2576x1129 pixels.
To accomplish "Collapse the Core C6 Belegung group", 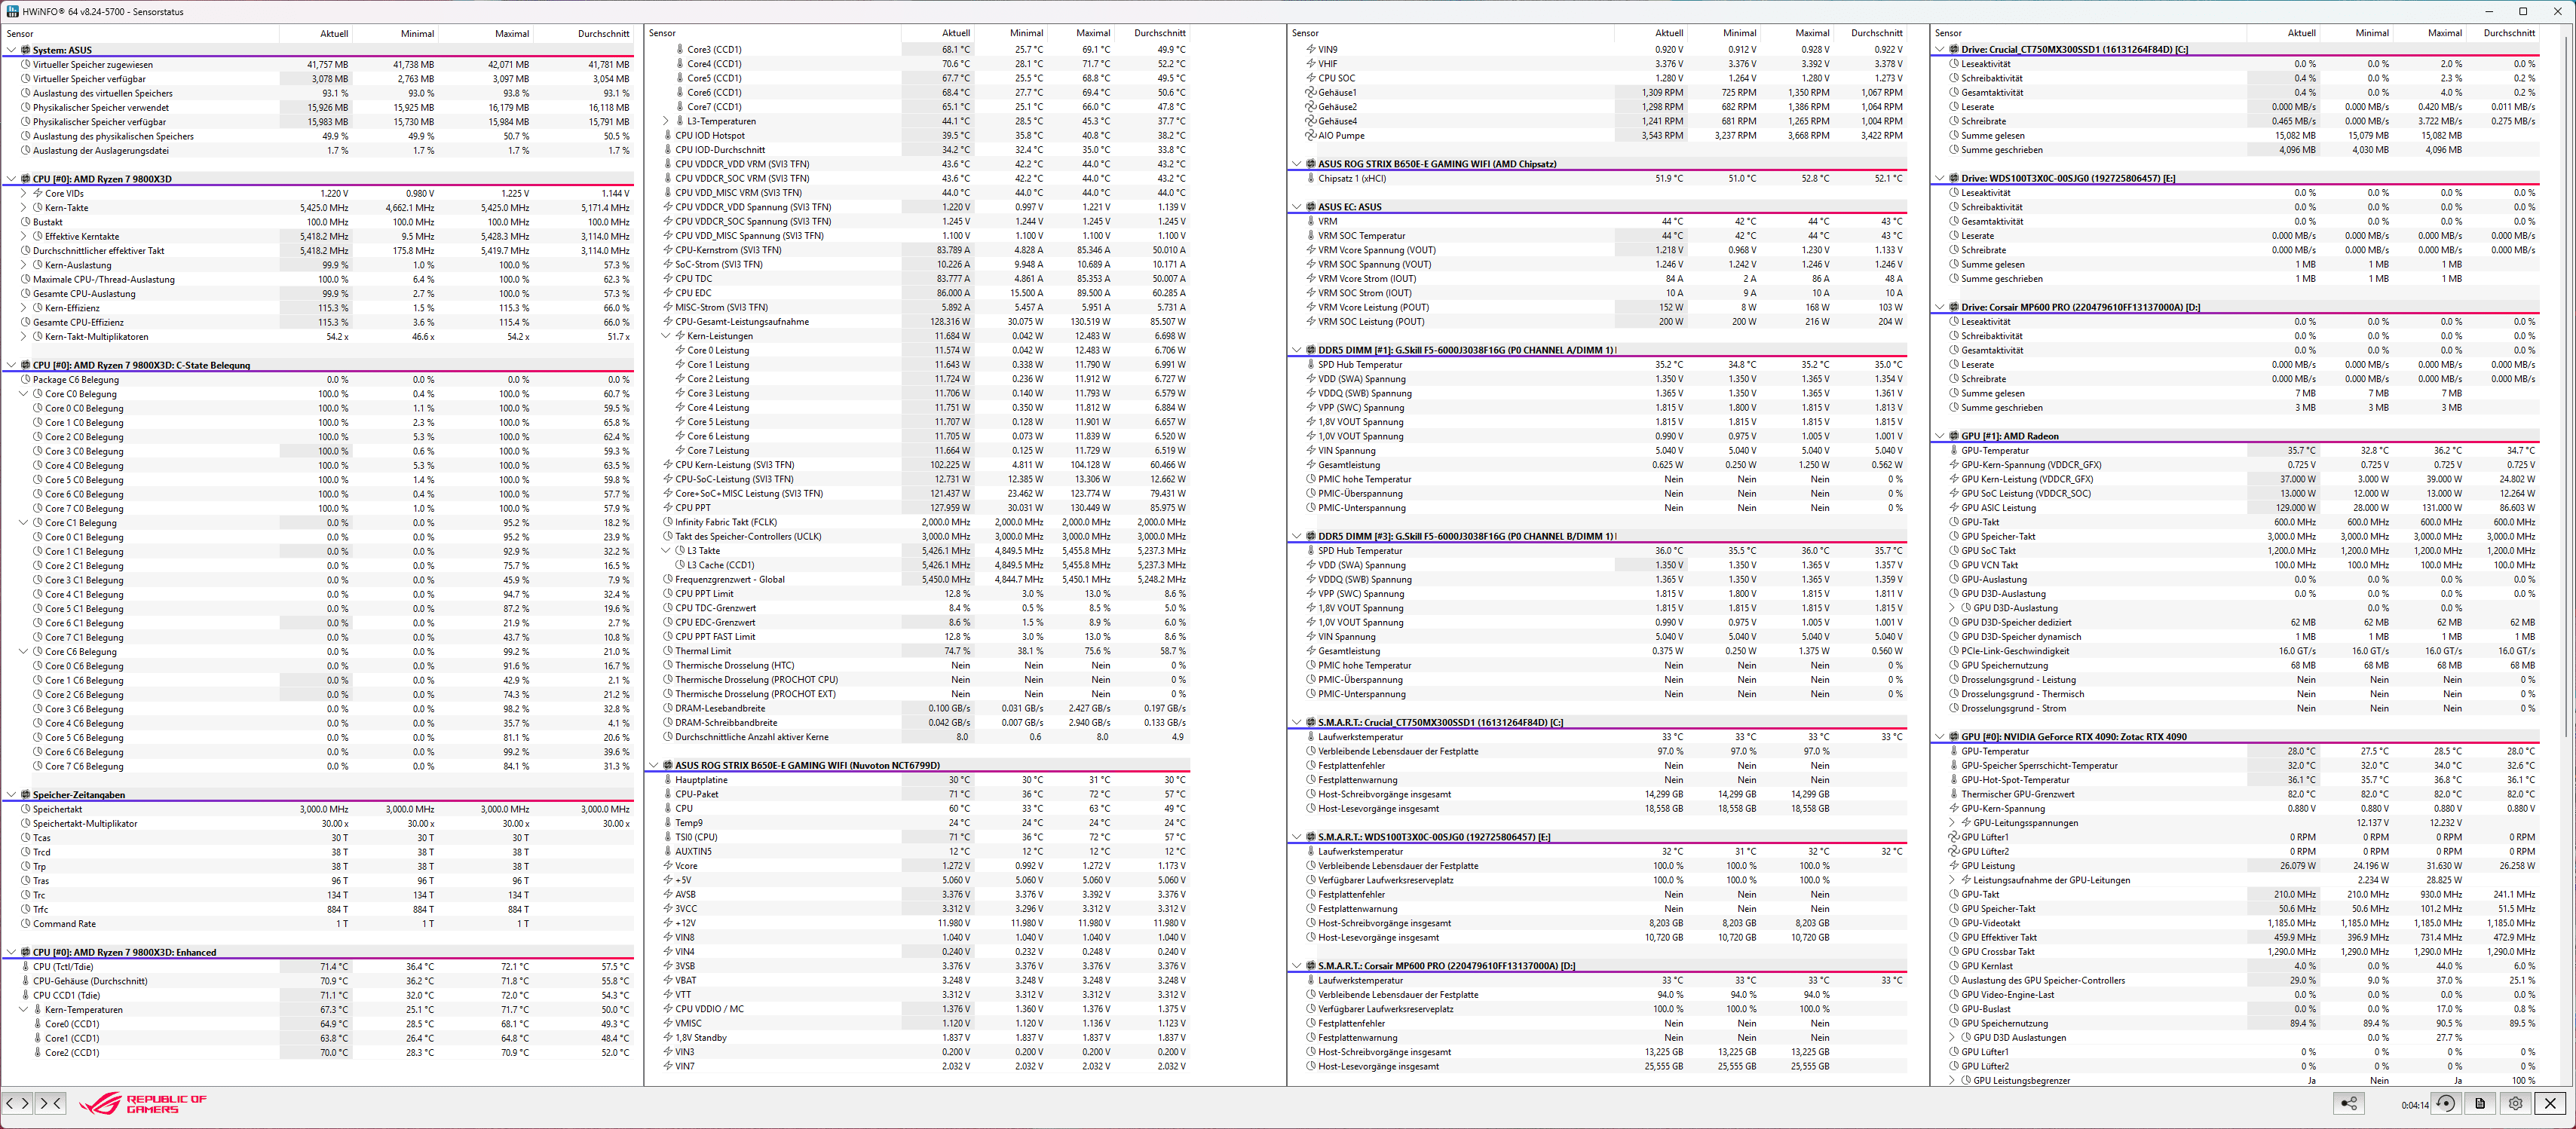I will (x=24, y=652).
